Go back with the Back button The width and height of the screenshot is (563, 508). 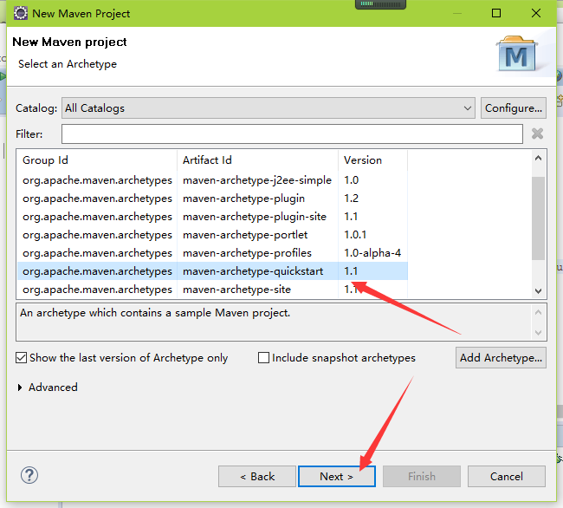257,477
